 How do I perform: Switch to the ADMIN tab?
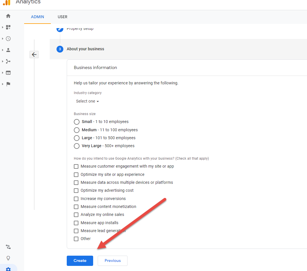click(37, 17)
